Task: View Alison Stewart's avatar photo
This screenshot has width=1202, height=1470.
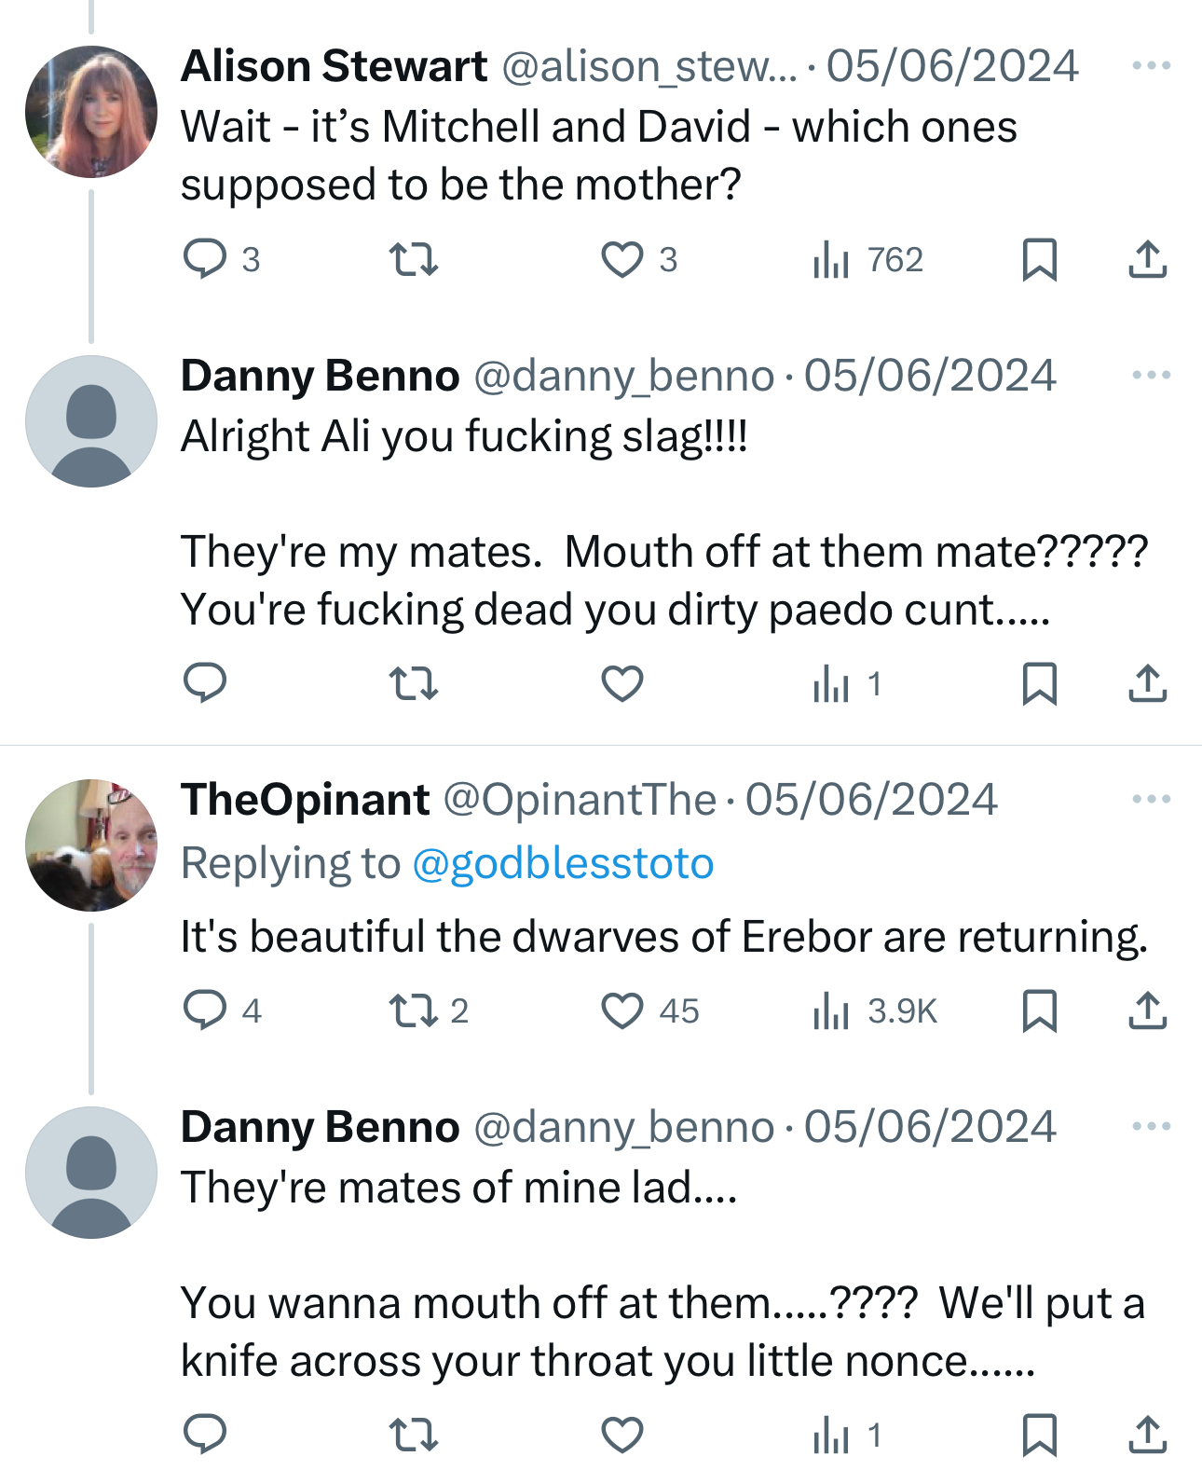Action: [91, 112]
